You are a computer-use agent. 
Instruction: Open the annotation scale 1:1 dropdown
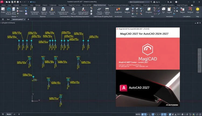coord(179,114)
